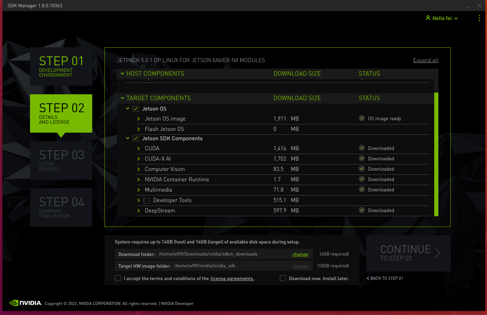
Task: Expand the Jetson OS image row
Action: pyautogui.click(x=139, y=119)
